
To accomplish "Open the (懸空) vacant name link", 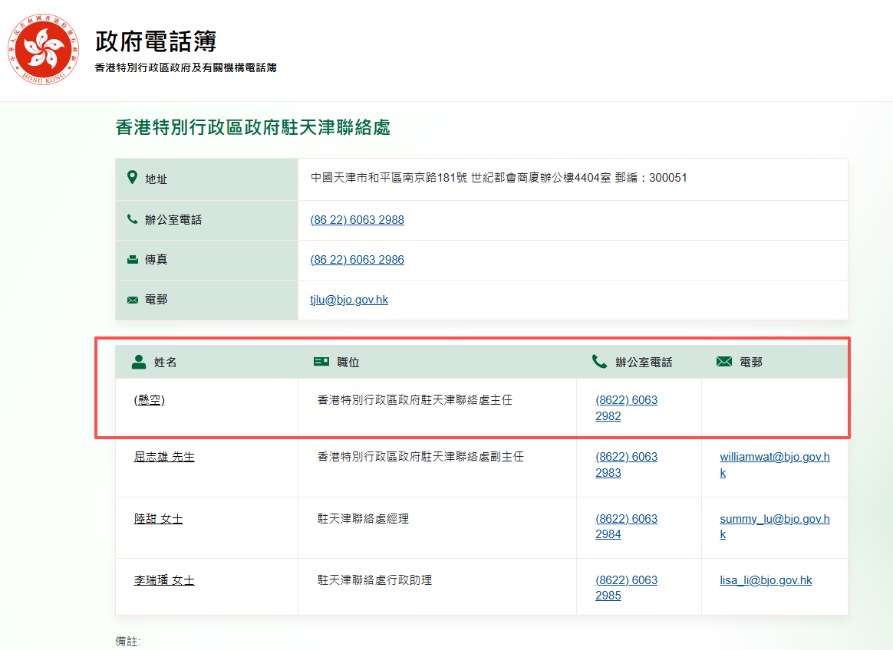I will (149, 400).
